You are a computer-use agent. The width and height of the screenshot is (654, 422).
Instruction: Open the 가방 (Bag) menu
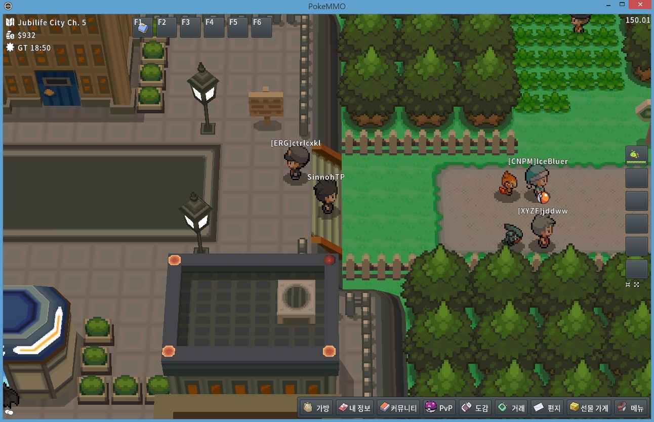[x=317, y=408]
